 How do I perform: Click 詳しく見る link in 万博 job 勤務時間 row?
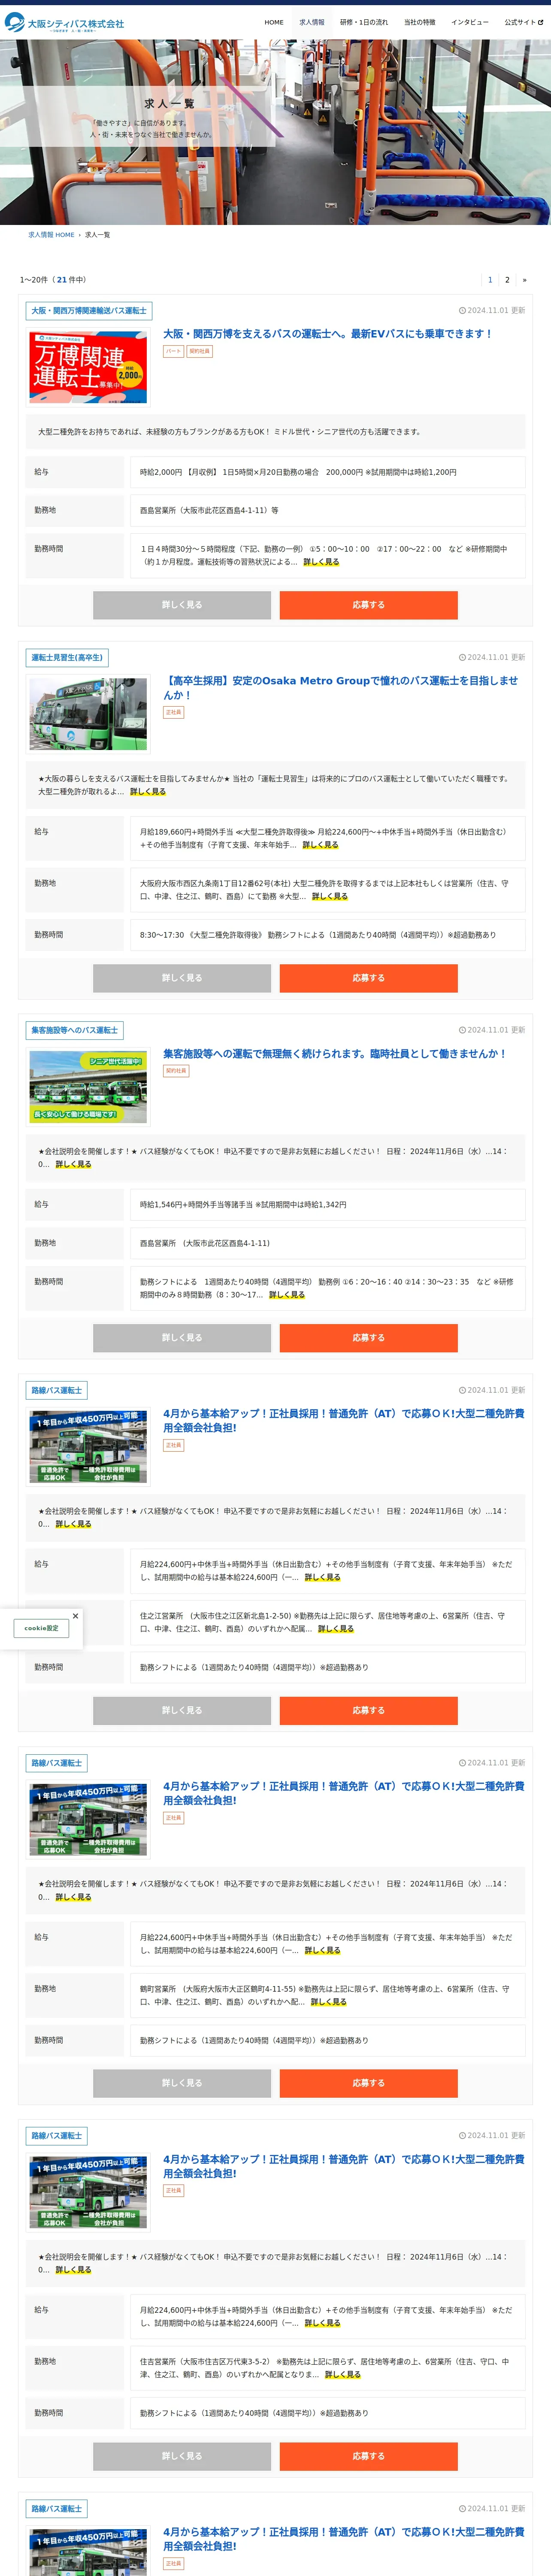(x=321, y=562)
